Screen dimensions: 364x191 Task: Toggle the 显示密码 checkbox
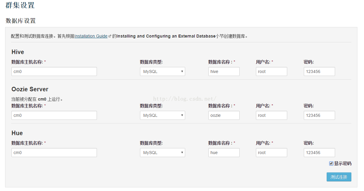(331, 163)
